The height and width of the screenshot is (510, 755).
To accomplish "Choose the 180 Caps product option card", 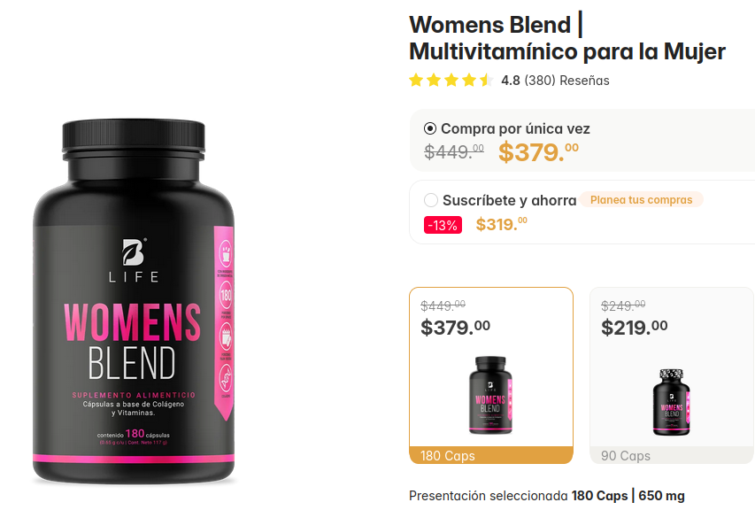I will point(491,375).
